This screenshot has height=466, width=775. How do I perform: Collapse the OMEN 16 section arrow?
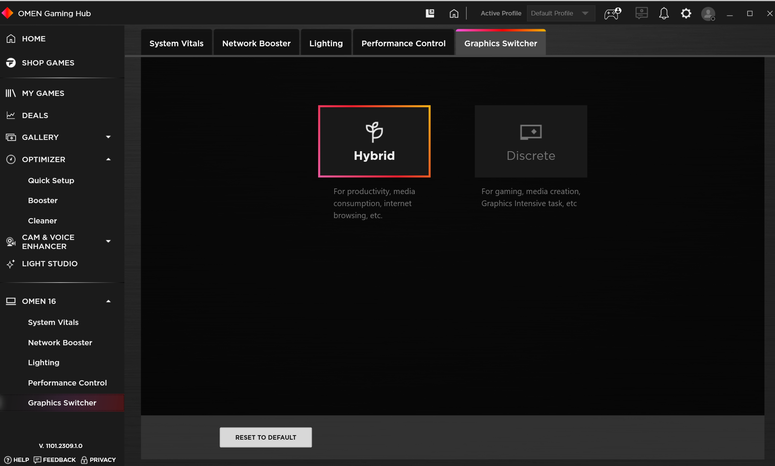click(108, 301)
